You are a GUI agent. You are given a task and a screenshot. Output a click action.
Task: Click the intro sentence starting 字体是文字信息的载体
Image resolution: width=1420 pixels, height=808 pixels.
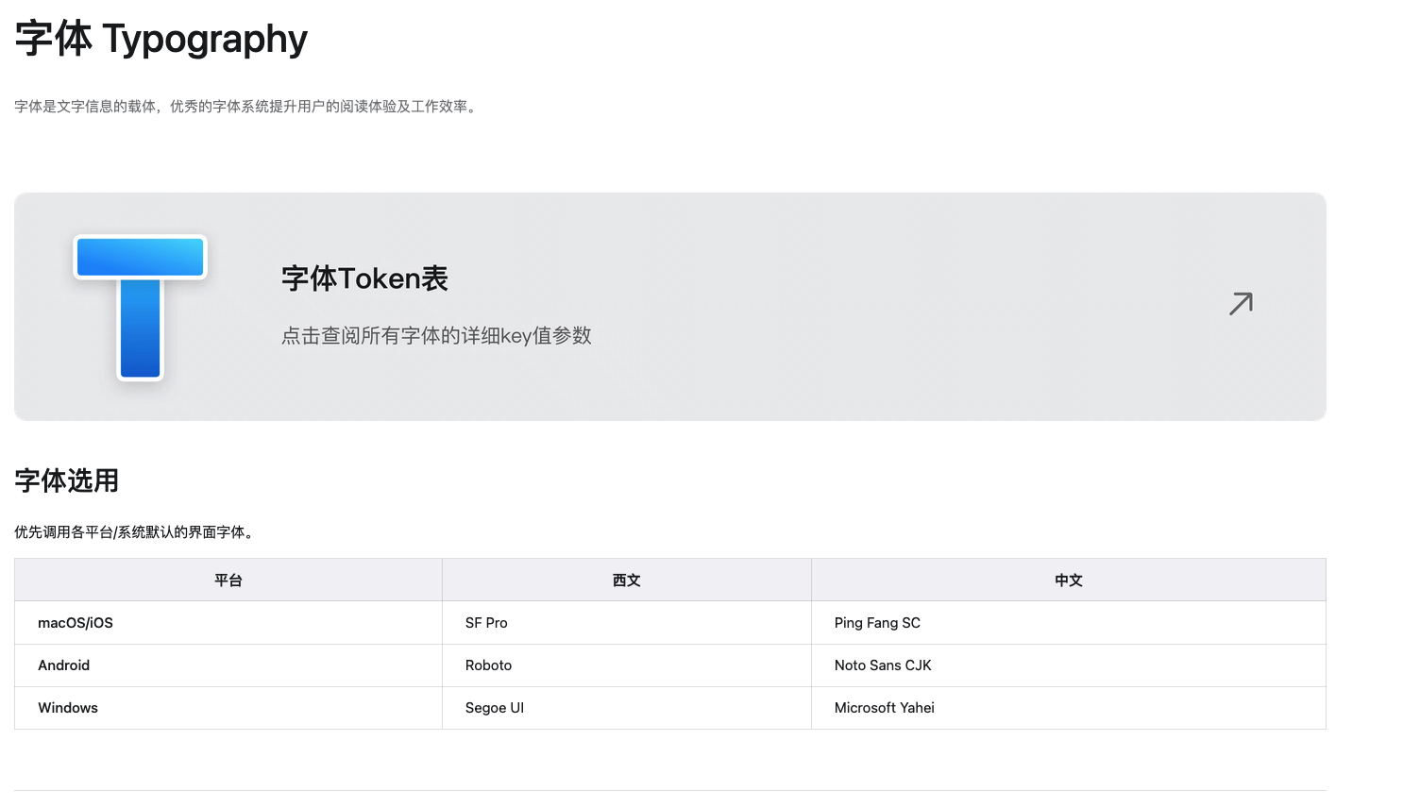pos(247,107)
